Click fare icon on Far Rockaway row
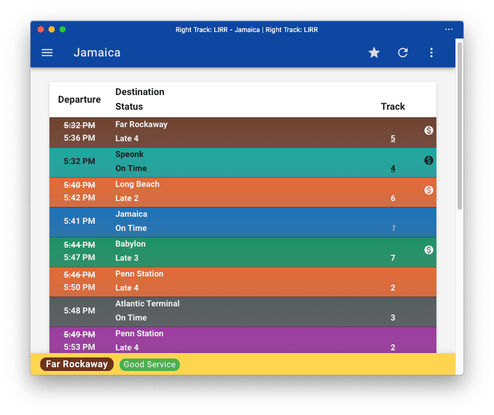The height and width of the screenshot is (415, 494). tap(429, 130)
